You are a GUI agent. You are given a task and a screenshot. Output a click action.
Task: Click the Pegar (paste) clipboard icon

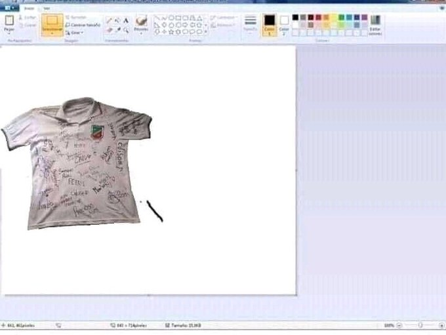[x=9, y=20]
